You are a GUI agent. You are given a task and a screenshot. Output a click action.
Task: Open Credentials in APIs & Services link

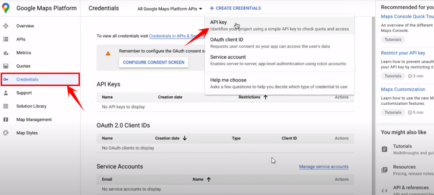tap(177, 36)
